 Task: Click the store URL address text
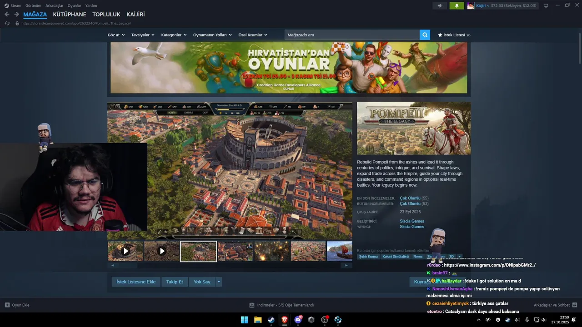click(76, 23)
